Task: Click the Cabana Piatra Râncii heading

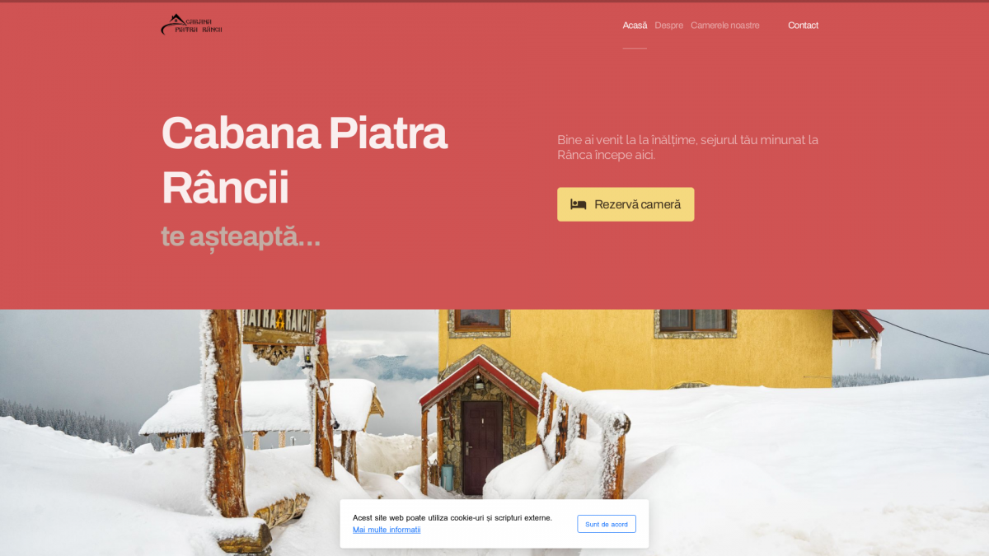Action: (304, 160)
